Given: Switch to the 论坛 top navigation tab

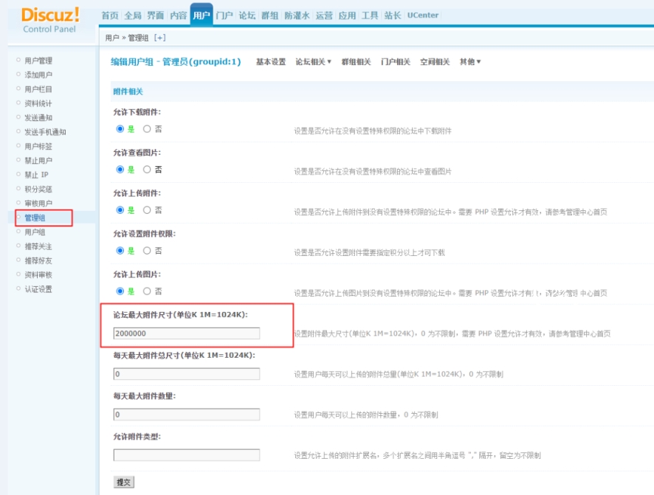Looking at the screenshot, I should pos(247,15).
